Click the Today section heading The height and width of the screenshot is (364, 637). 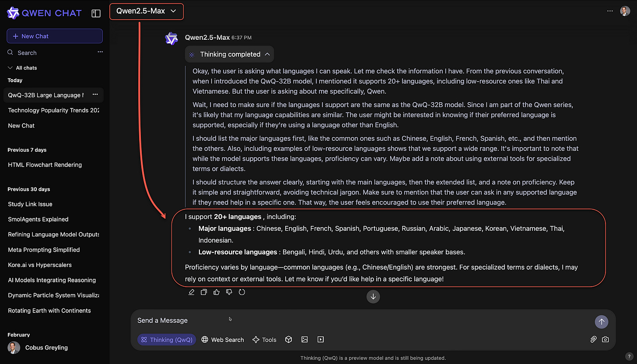pyautogui.click(x=15, y=80)
